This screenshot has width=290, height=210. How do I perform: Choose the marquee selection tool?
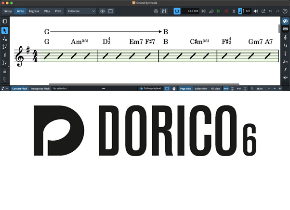[167, 89]
